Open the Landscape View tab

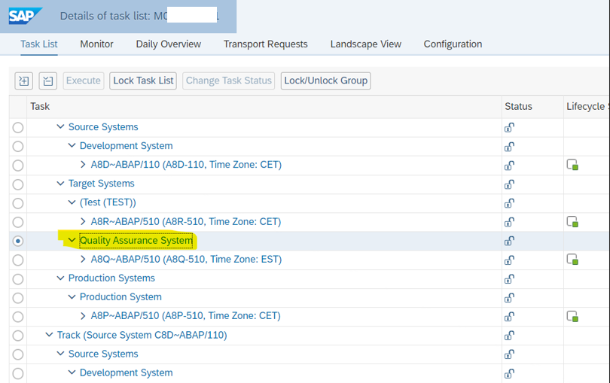tap(366, 44)
